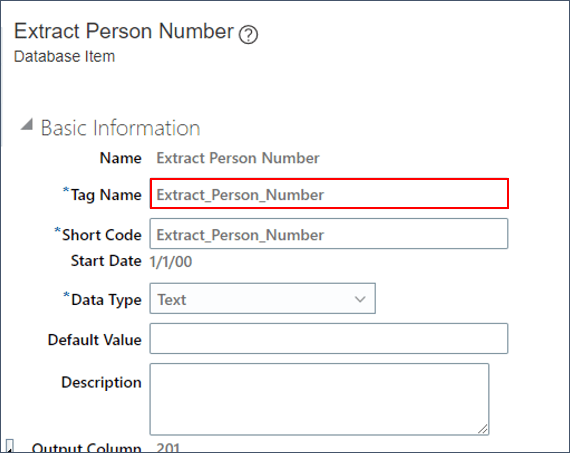The width and height of the screenshot is (570, 453).
Task: Select the Name value Extract Person Number
Action: coord(238,158)
